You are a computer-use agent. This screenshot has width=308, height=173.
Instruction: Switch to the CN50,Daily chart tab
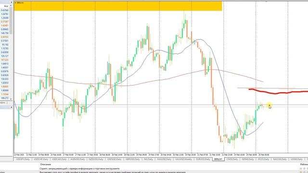(x=232, y=159)
